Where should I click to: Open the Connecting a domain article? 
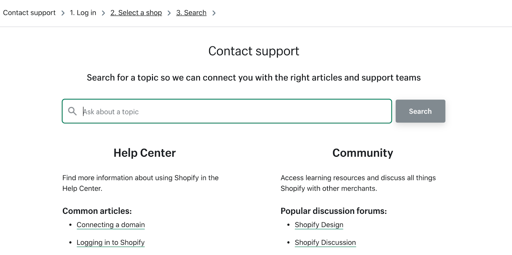coord(111,225)
